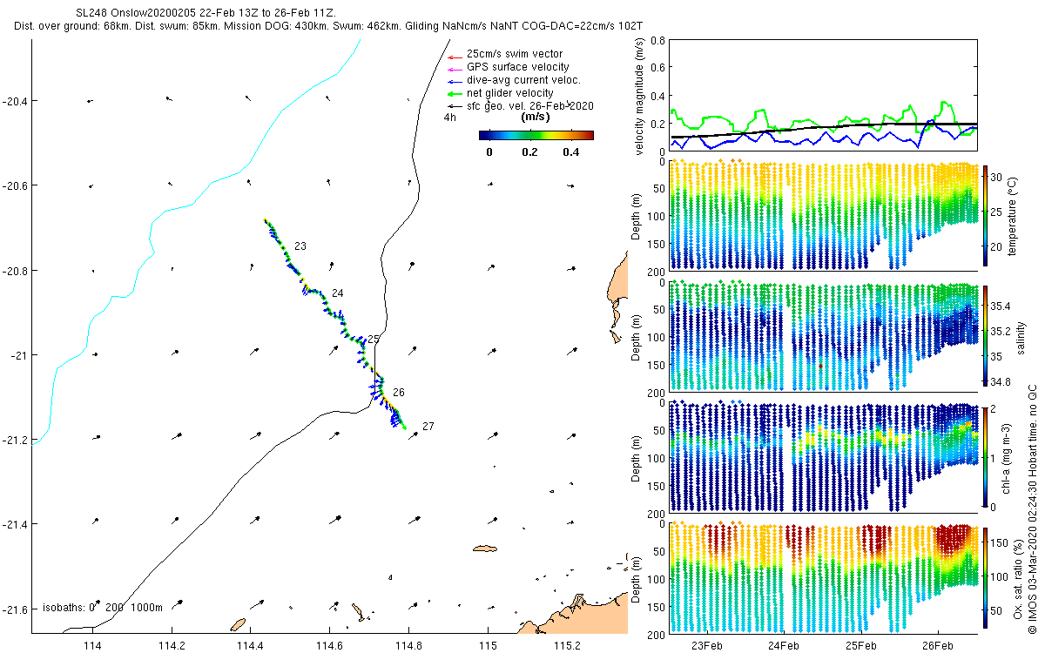Click the Ox. sat. ratio colour bar
The image size is (1045, 653).
tap(986, 577)
